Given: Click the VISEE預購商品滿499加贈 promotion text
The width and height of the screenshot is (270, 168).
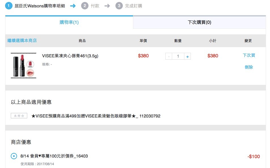Looking at the screenshot, I should click(x=96, y=116).
